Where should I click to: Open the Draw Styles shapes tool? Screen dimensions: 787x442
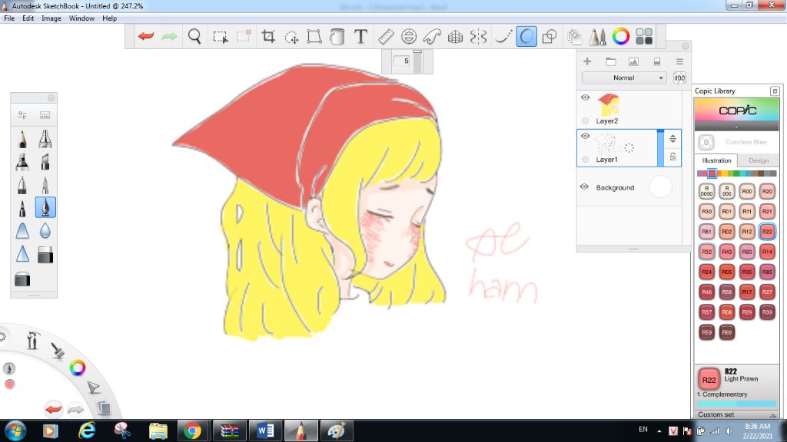pos(550,36)
